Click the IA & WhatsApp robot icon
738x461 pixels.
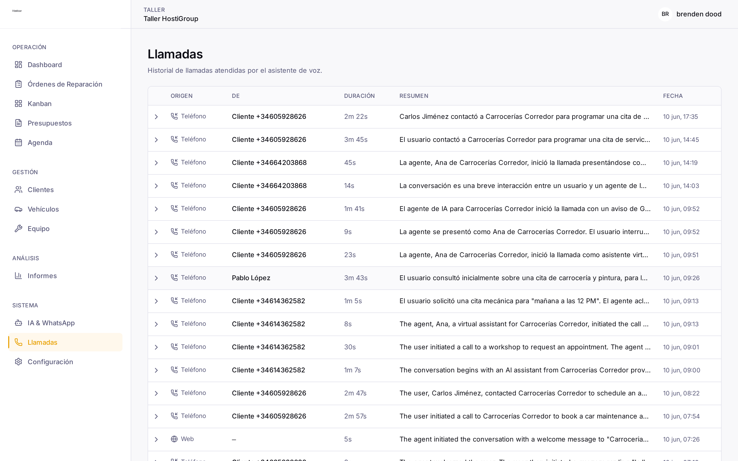point(18,323)
